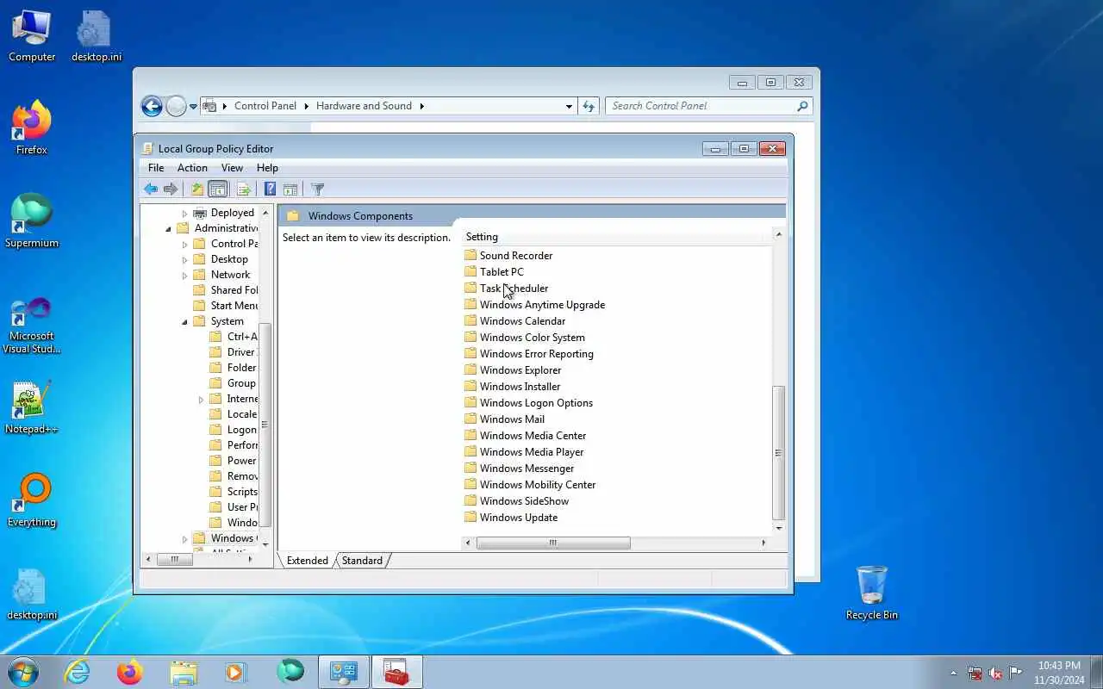Collapse the System node in tree
This screenshot has height=689, width=1103.
click(x=184, y=322)
